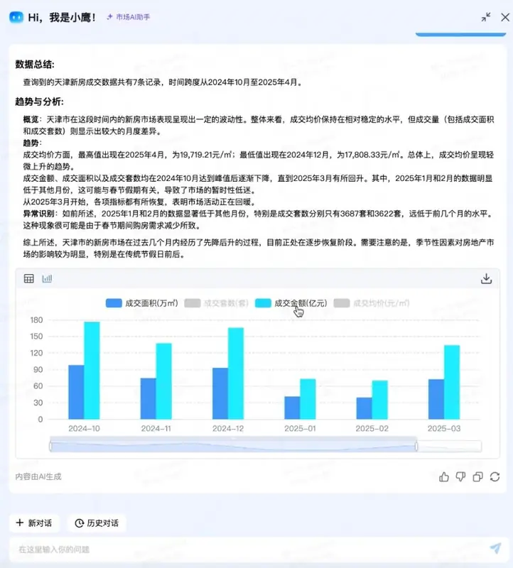
Task: Click the 趋势与分析 heading
Action: 40,102
